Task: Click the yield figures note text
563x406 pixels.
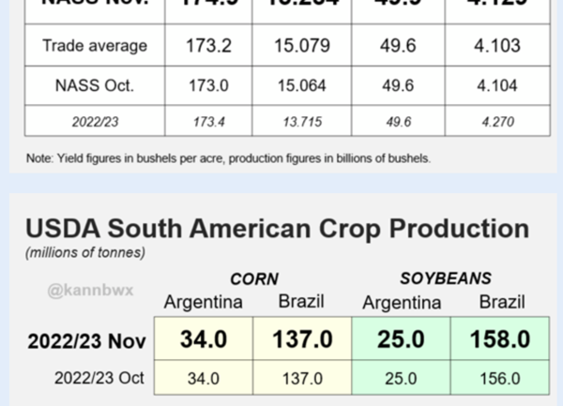Action: (228, 158)
